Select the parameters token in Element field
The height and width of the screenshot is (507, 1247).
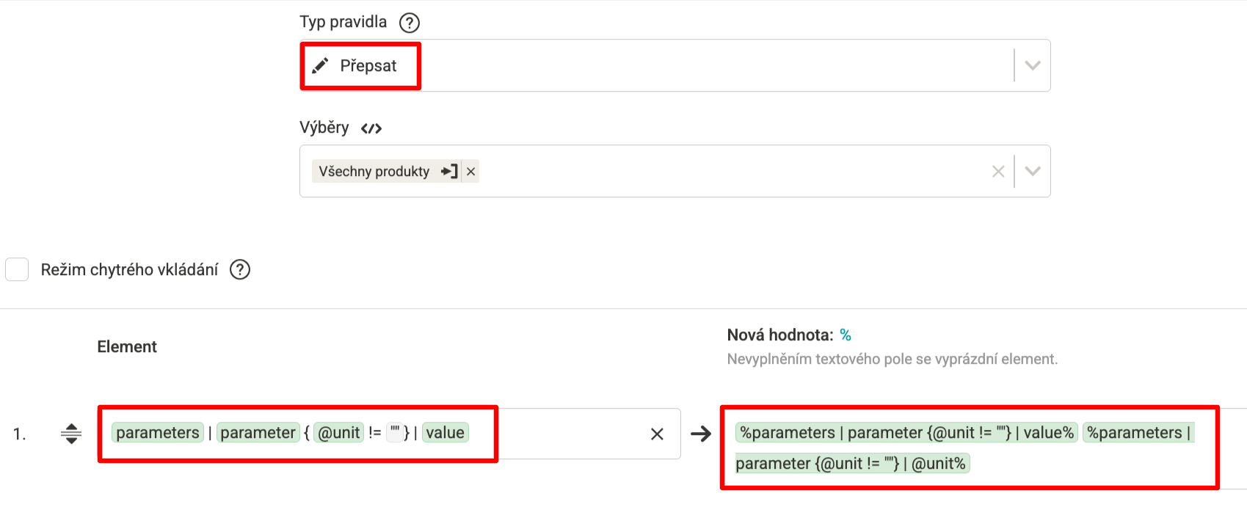[158, 433]
